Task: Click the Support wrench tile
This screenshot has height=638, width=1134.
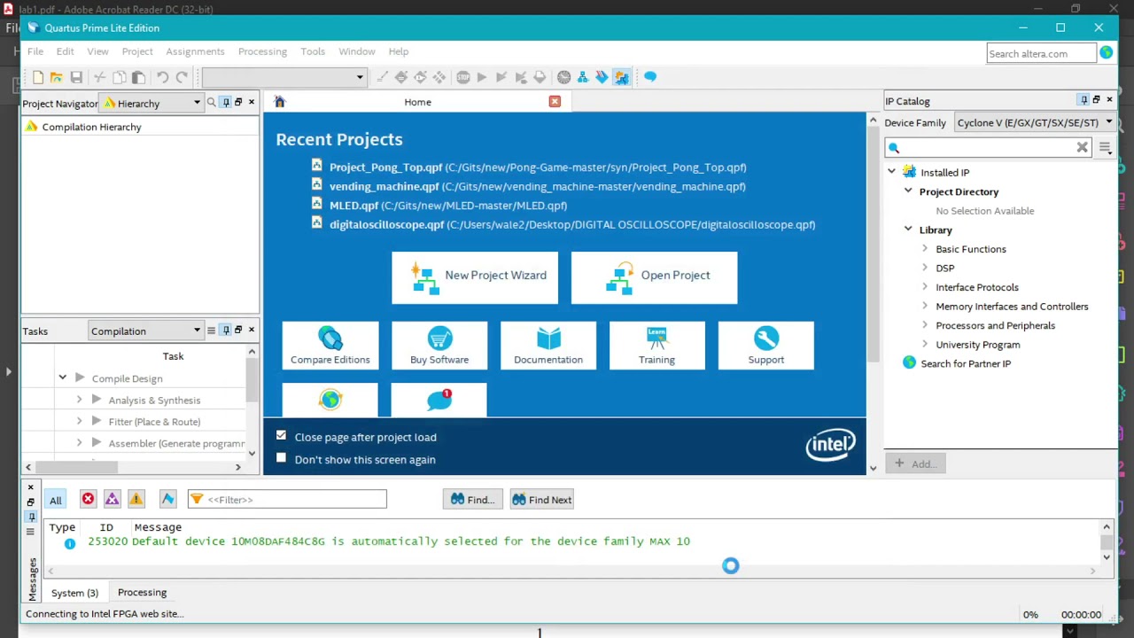Action: tap(766, 346)
